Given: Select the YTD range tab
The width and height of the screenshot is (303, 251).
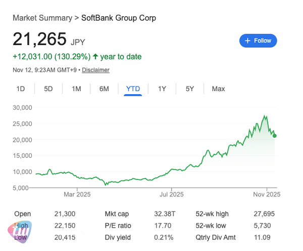Looking at the screenshot, I should coord(133,89).
